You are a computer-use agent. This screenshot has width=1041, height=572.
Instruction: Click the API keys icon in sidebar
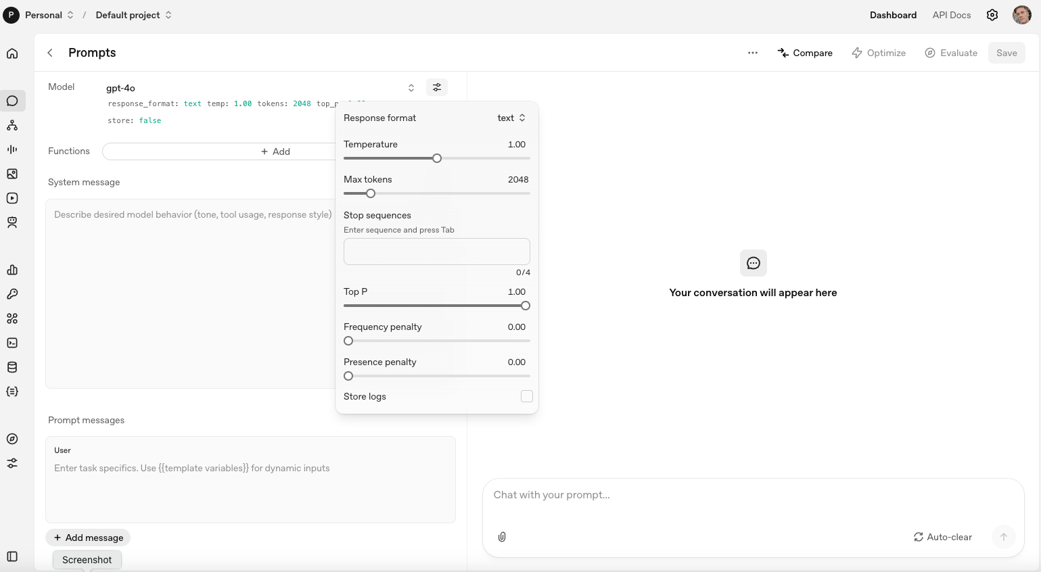(x=12, y=294)
